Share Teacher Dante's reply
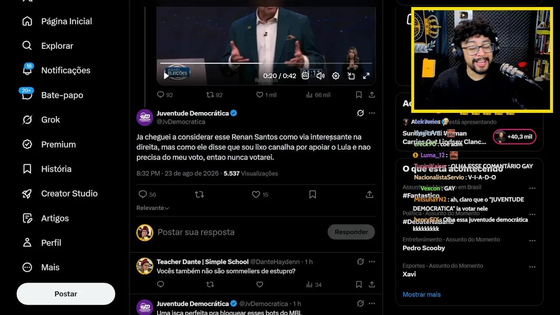 coord(371,285)
